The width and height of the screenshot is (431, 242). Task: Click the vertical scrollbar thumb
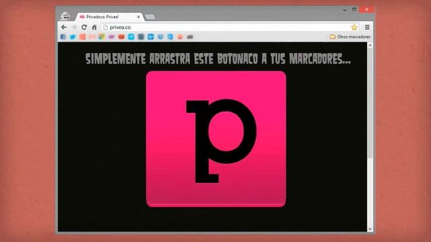click(x=370, y=104)
